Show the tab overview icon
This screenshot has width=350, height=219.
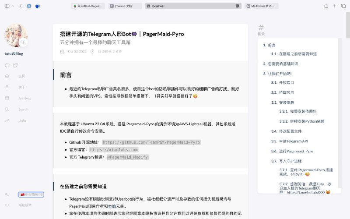tap(343, 6)
